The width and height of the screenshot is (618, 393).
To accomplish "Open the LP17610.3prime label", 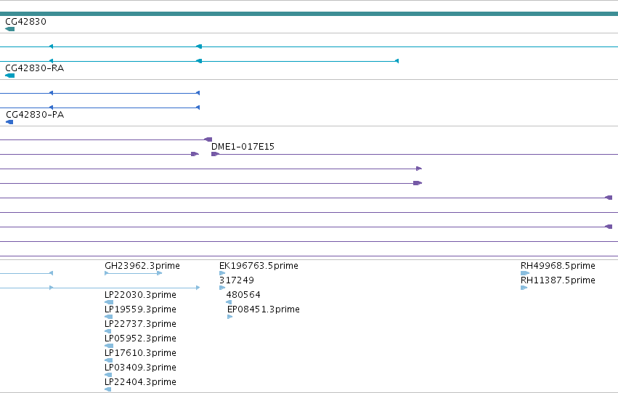I will (x=140, y=353).
